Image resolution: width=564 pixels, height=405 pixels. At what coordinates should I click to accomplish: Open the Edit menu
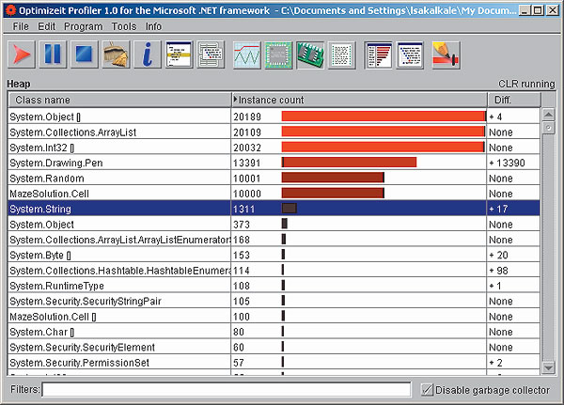click(46, 26)
